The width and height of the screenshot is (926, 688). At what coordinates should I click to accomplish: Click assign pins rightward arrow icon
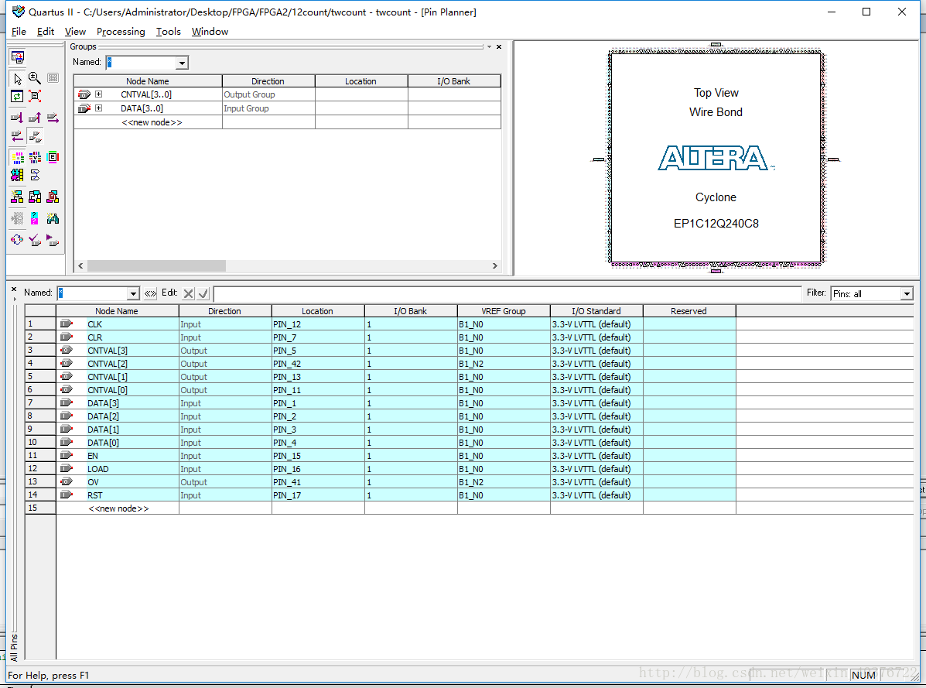tap(53, 118)
